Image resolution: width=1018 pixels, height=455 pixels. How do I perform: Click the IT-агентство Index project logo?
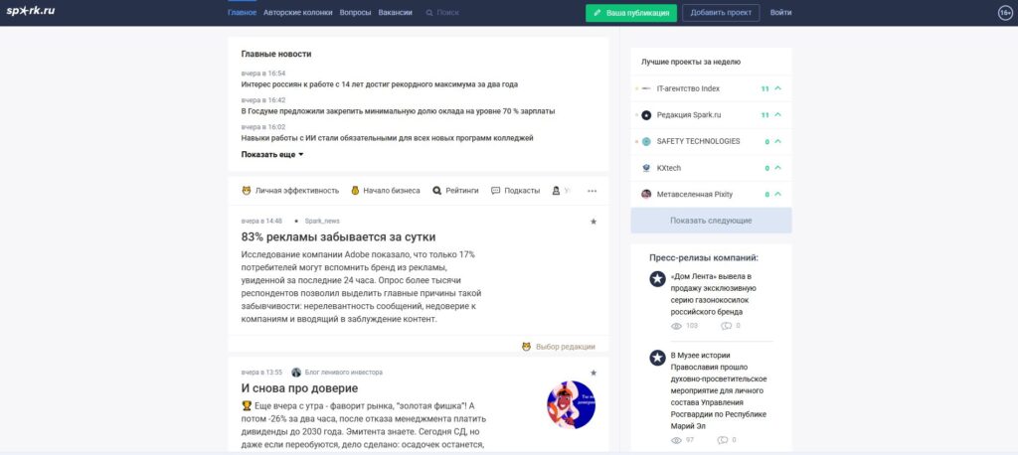646,88
